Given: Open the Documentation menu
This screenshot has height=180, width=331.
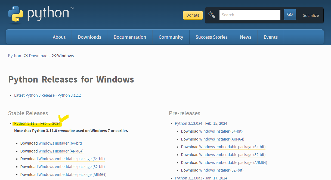Looking at the screenshot, I should pos(130,37).
